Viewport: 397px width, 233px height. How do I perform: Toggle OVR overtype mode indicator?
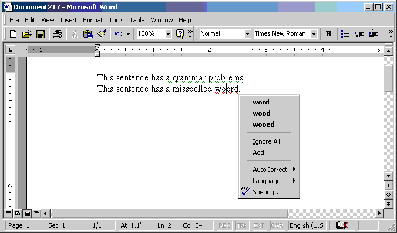277,225
